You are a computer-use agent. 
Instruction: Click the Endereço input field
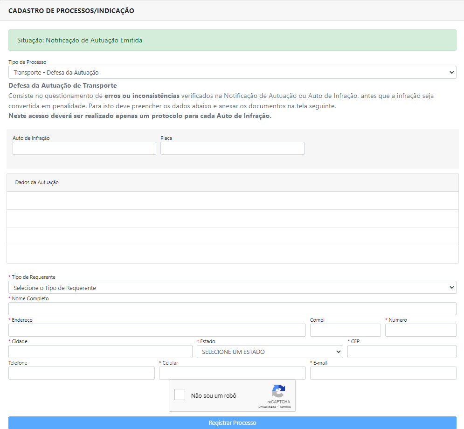[x=157, y=330]
